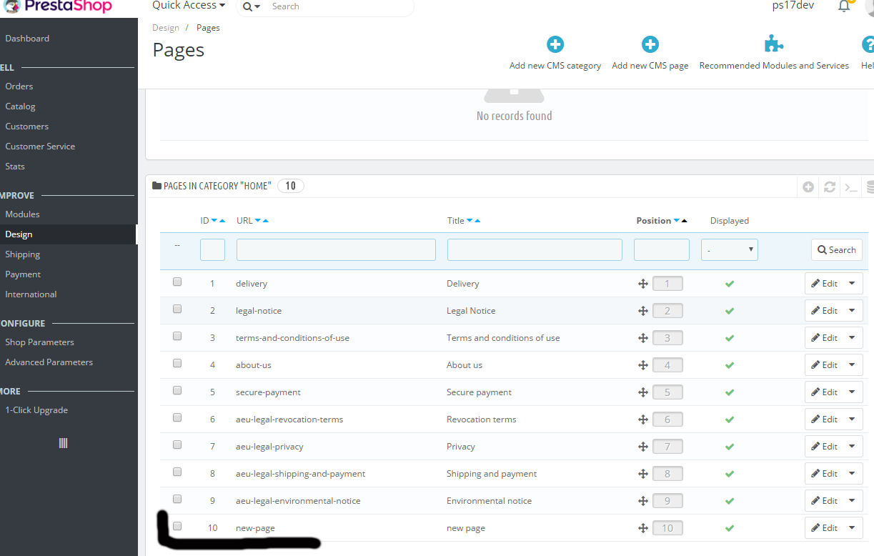Click the add new plus icon in list toolbar
This screenshot has height=556, width=874.
(x=808, y=187)
